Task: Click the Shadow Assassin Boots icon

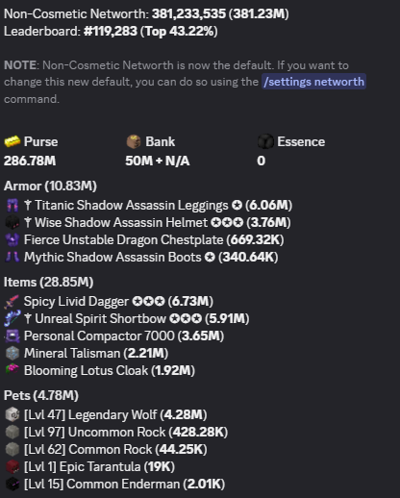Action: [12, 257]
